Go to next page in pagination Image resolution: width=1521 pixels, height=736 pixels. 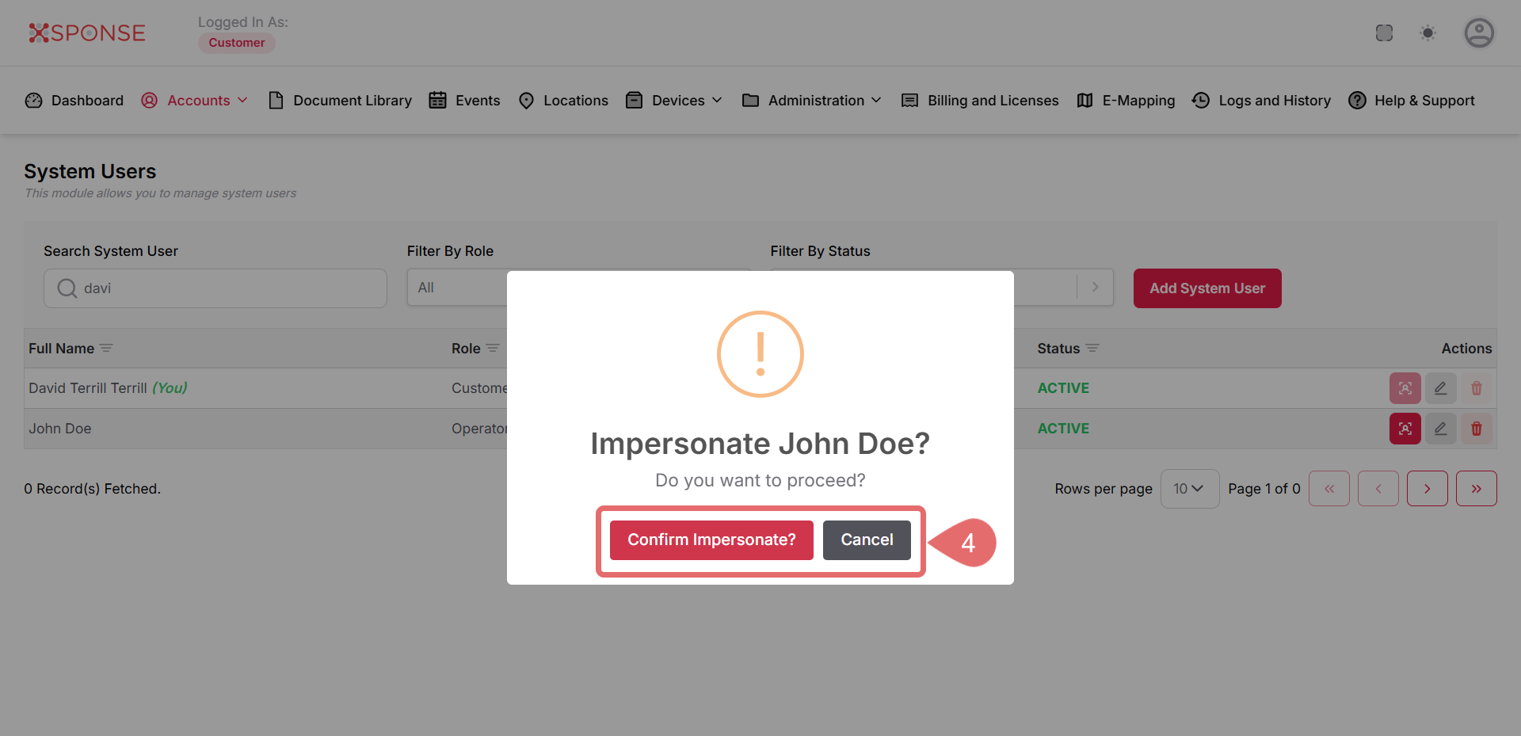pos(1427,489)
